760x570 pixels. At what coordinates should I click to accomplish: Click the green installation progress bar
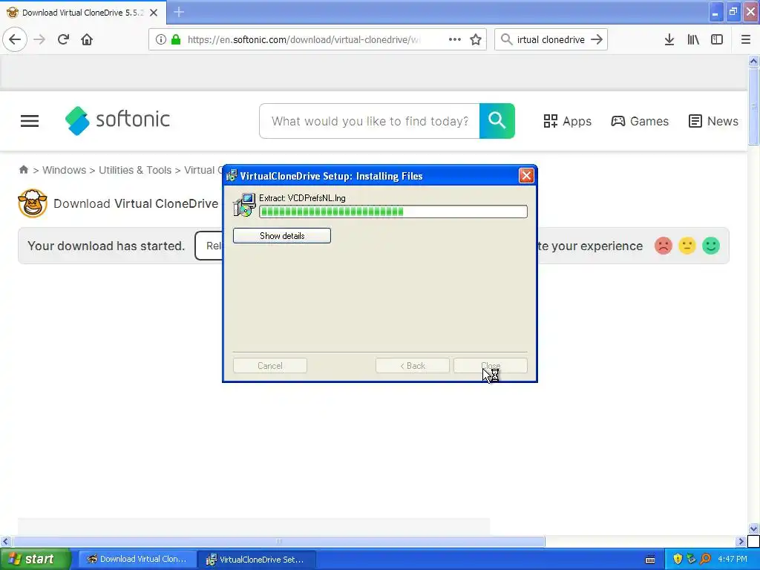pos(393,212)
